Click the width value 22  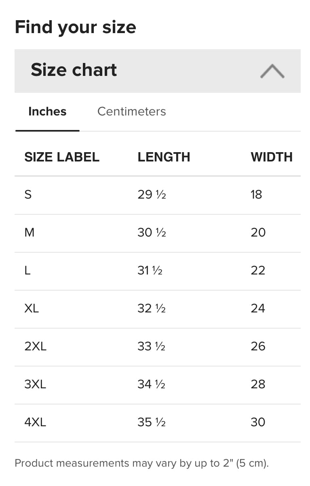258,270
